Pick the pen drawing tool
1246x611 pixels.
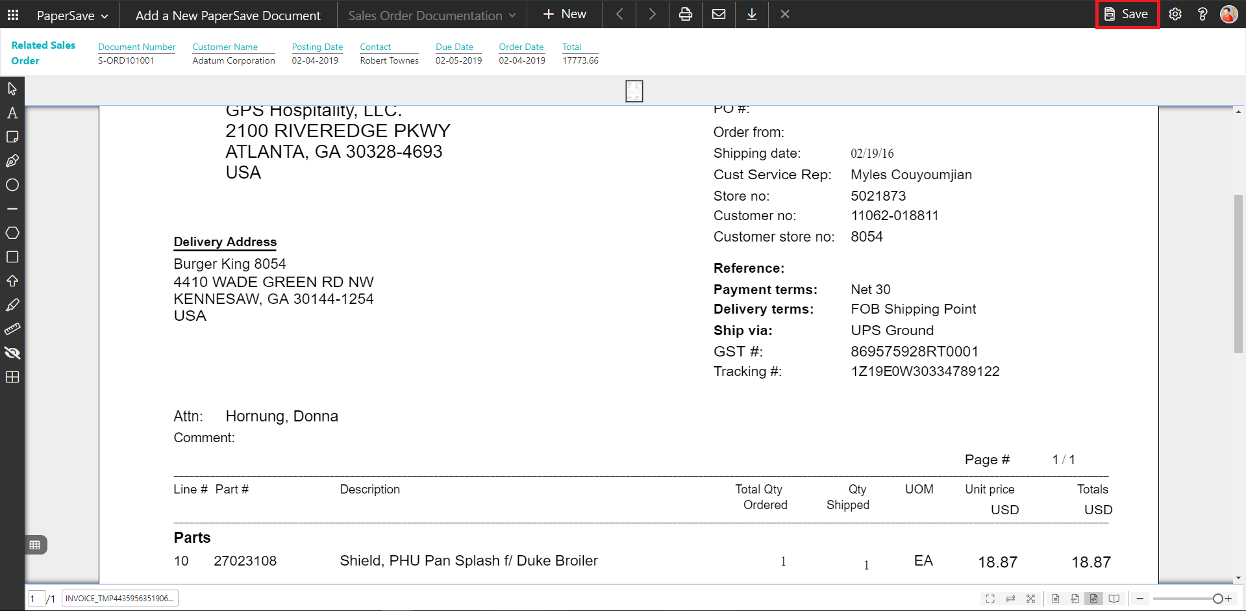[12, 161]
